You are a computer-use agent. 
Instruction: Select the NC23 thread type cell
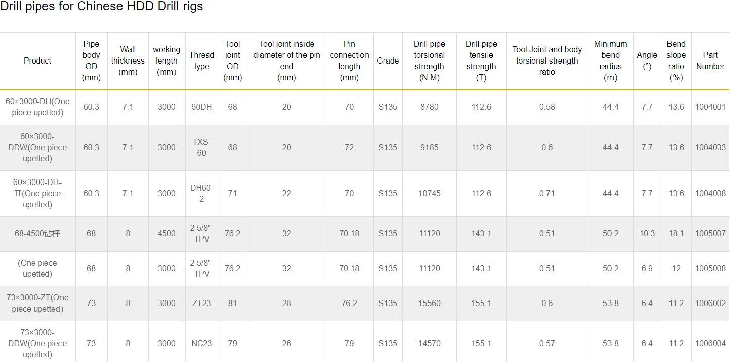pos(201,343)
